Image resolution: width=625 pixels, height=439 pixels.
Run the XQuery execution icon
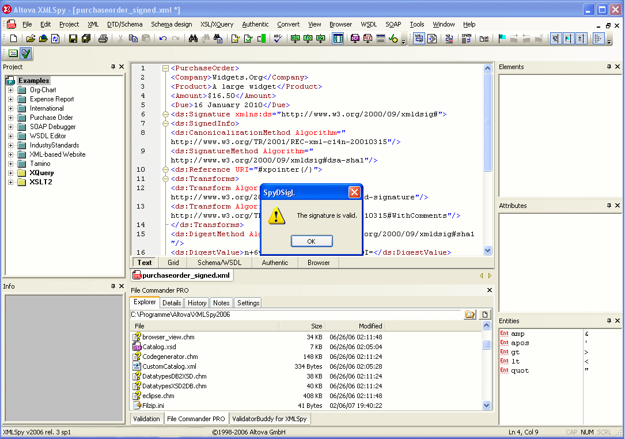click(320, 39)
